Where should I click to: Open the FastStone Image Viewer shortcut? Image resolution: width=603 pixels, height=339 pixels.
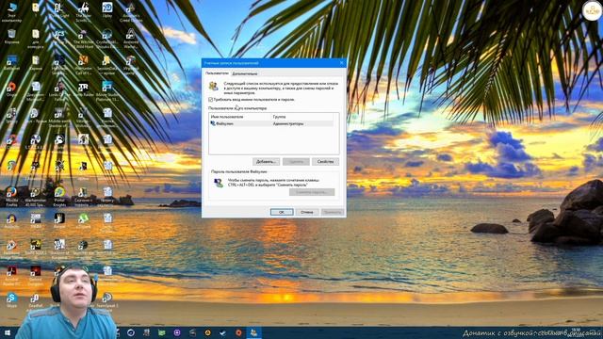[x=11, y=248]
